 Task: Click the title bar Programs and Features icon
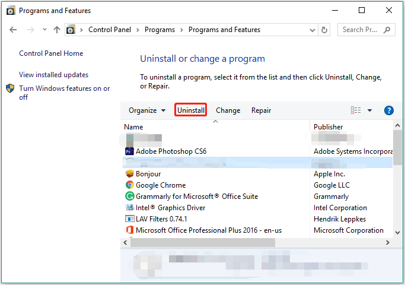pyautogui.click(x=11, y=11)
